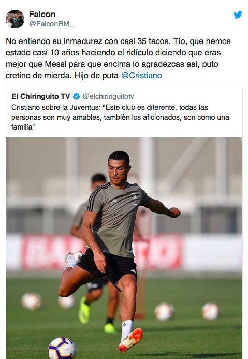Screen dimensions: 248x359
Task: Open Falcon's profile avatar picture
Action: tap(15, 19)
